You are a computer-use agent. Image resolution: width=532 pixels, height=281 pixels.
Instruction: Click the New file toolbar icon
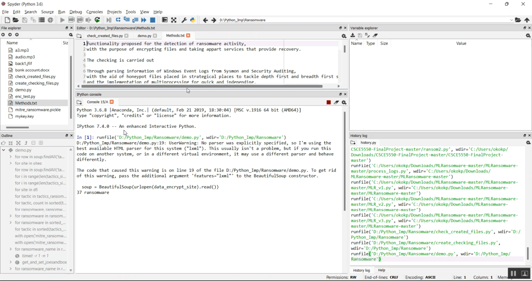pos(7,20)
